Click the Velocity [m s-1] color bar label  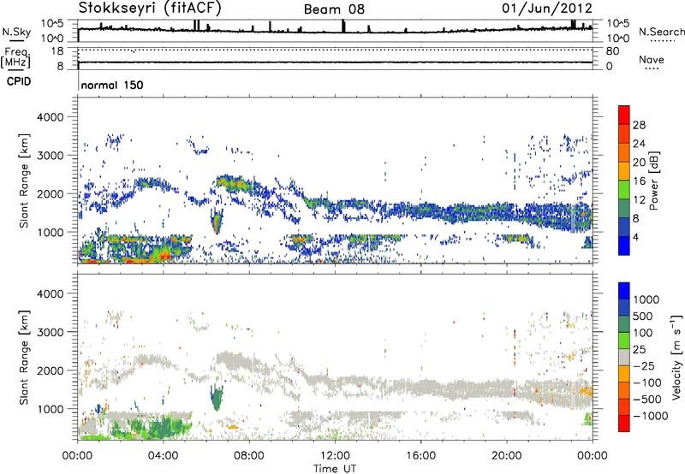(x=676, y=357)
